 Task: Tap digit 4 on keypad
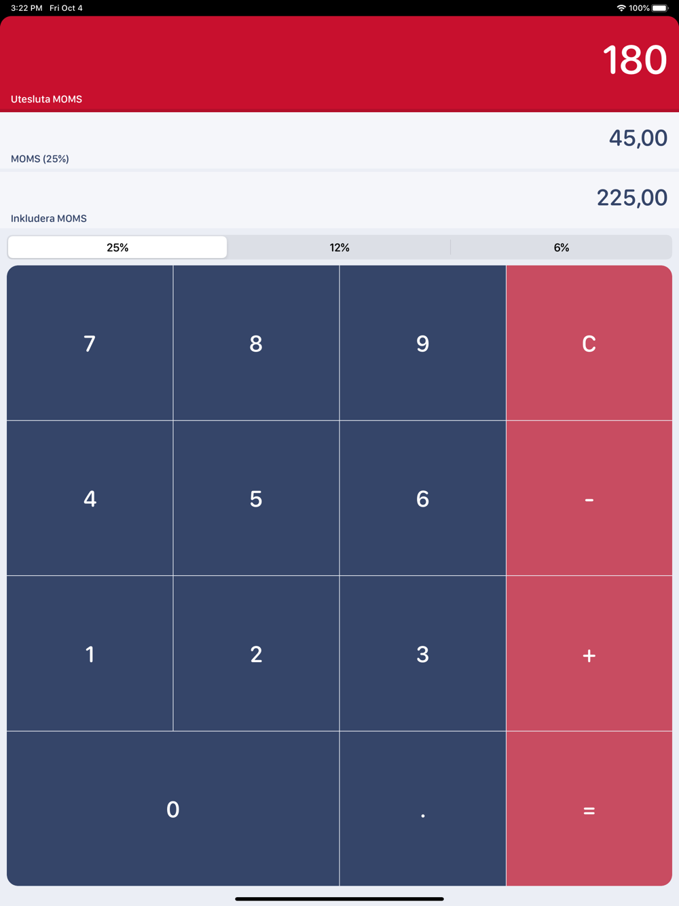tap(90, 499)
